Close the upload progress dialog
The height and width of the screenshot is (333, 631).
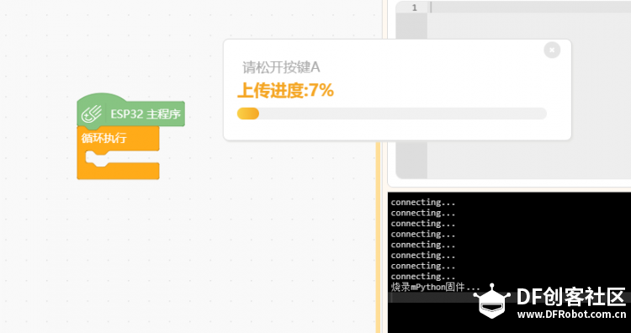coord(552,50)
